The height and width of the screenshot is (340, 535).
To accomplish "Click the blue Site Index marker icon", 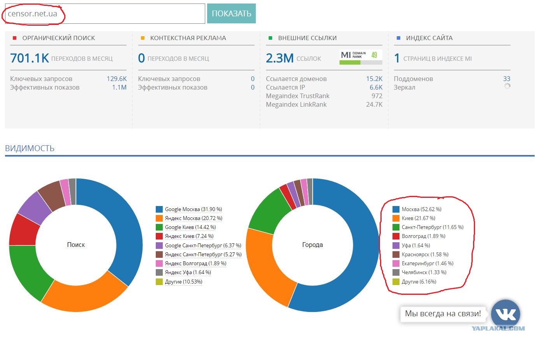I will point(398,38).
